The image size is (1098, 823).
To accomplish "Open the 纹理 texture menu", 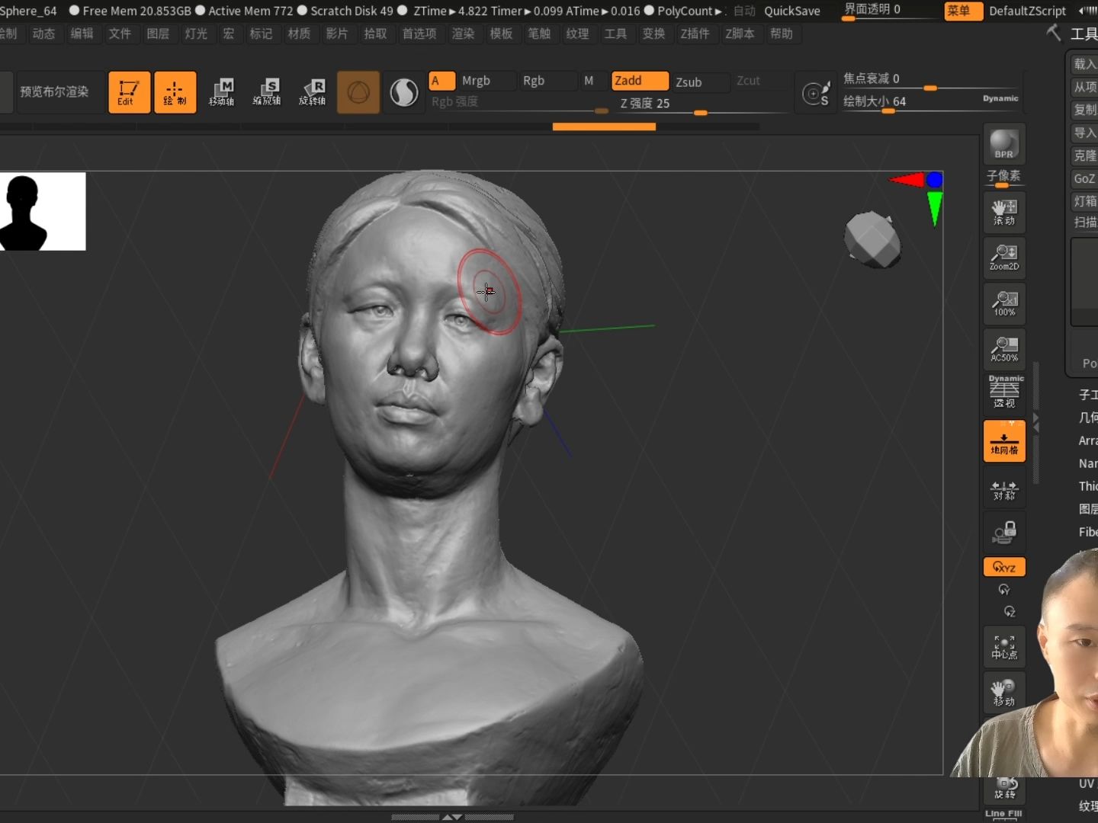I will (577, 34).
